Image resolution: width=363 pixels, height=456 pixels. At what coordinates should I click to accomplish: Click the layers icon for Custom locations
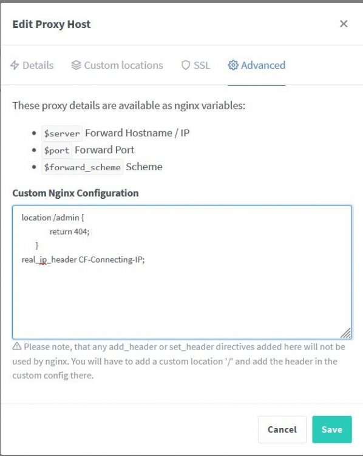76,65
